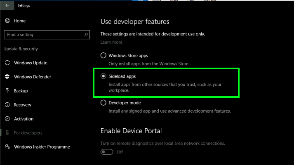The image size is (294, 165).
Task: Open Activation settings
Action: [24, 119]
